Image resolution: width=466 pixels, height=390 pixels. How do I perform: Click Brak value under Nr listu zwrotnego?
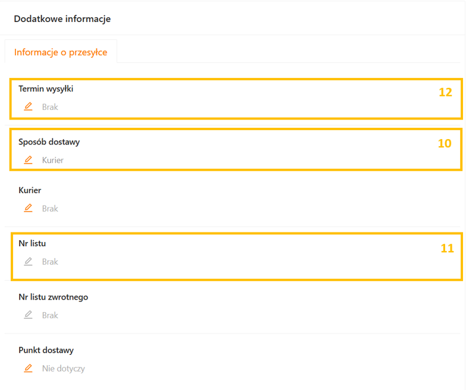(x=50, y=315)
